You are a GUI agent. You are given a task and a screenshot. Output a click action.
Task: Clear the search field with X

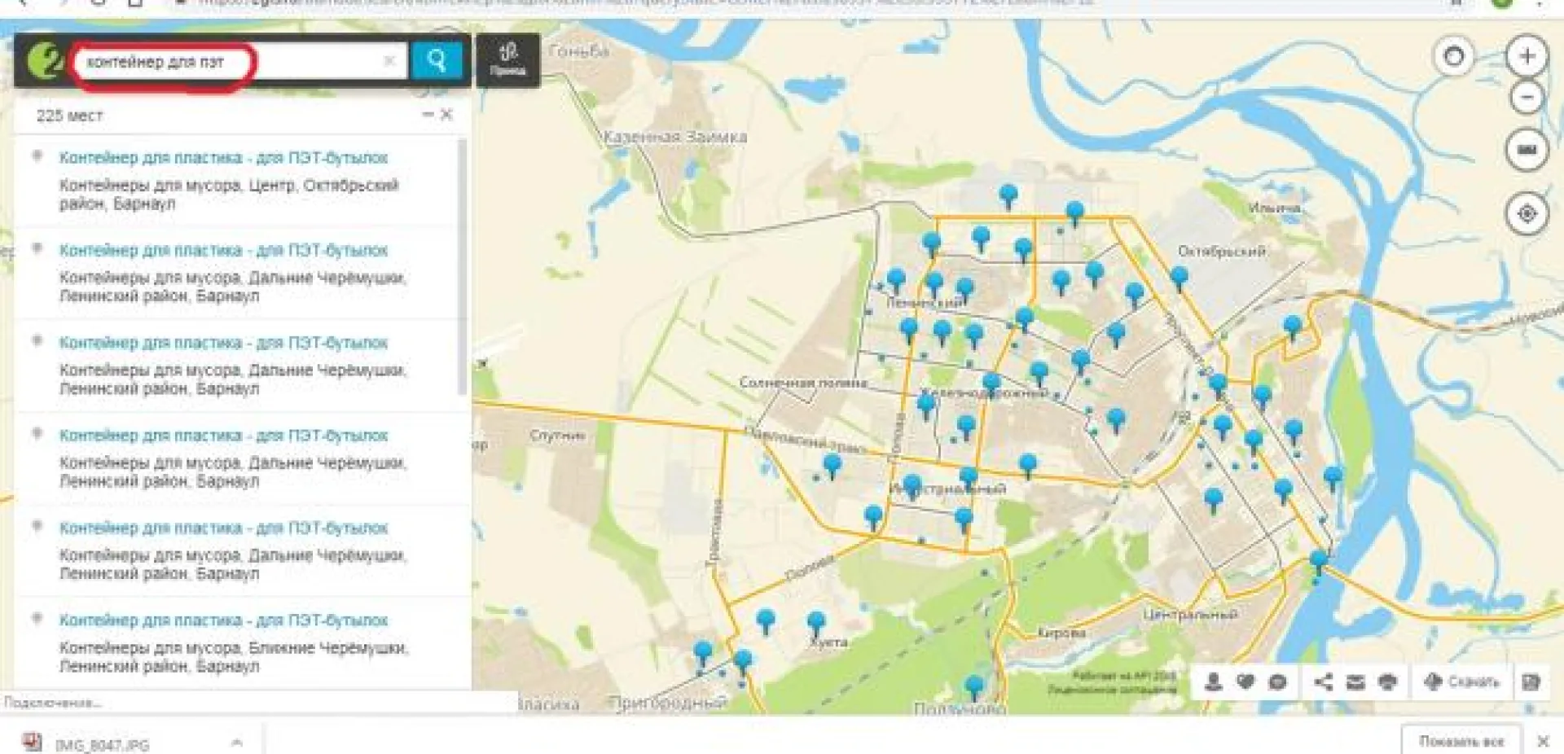click(389, 61)
